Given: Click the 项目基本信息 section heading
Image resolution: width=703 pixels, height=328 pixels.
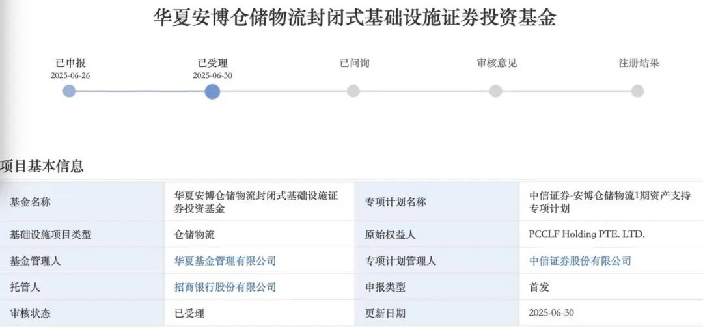Looking at the screenshot, I should click(x=42, y=166).
